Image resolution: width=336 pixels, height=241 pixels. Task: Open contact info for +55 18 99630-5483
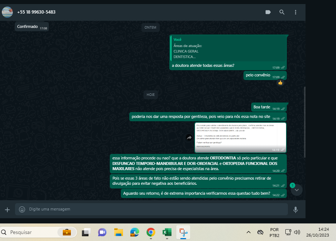point(36,12)
